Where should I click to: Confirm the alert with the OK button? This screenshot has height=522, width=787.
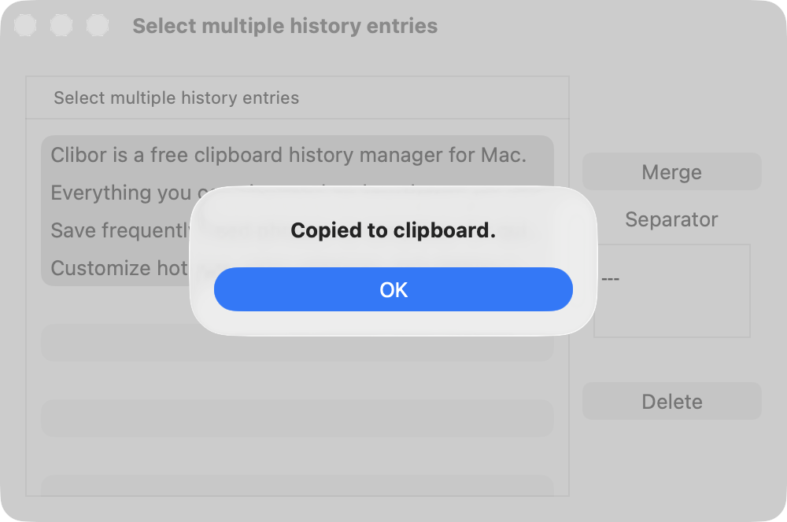tap(393, 289)
